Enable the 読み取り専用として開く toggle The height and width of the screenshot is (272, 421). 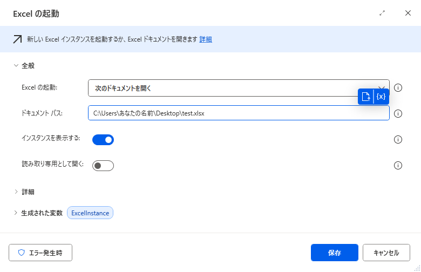103,166
